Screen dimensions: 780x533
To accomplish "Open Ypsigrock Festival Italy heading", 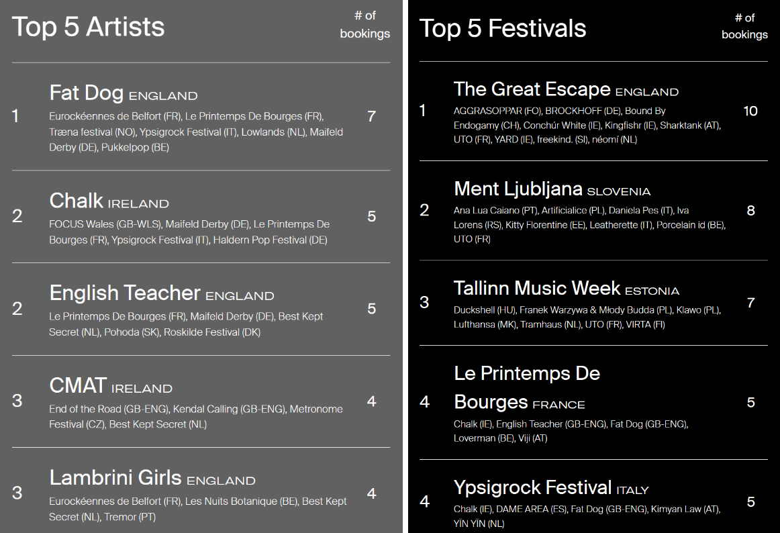I will pyautogui.click(x=551, y=488).
